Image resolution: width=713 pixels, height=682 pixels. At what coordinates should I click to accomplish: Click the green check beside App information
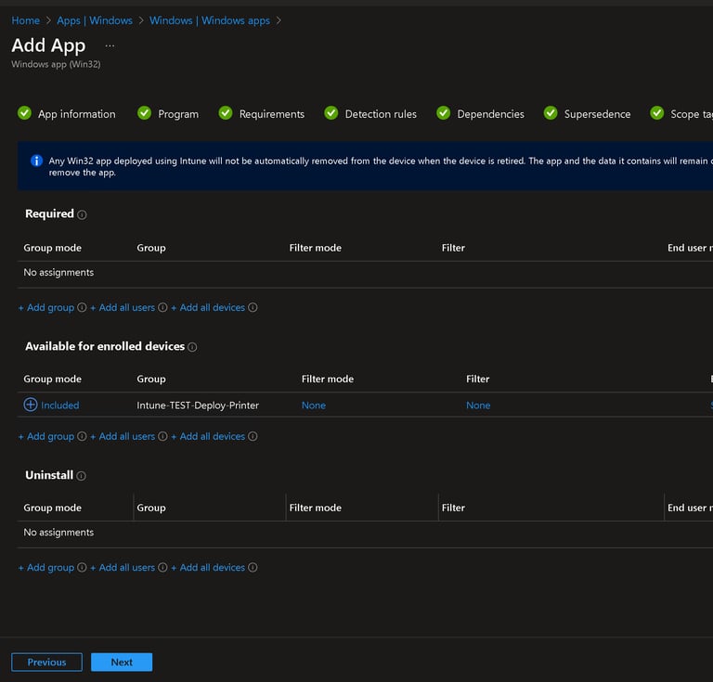pos(24,112)
